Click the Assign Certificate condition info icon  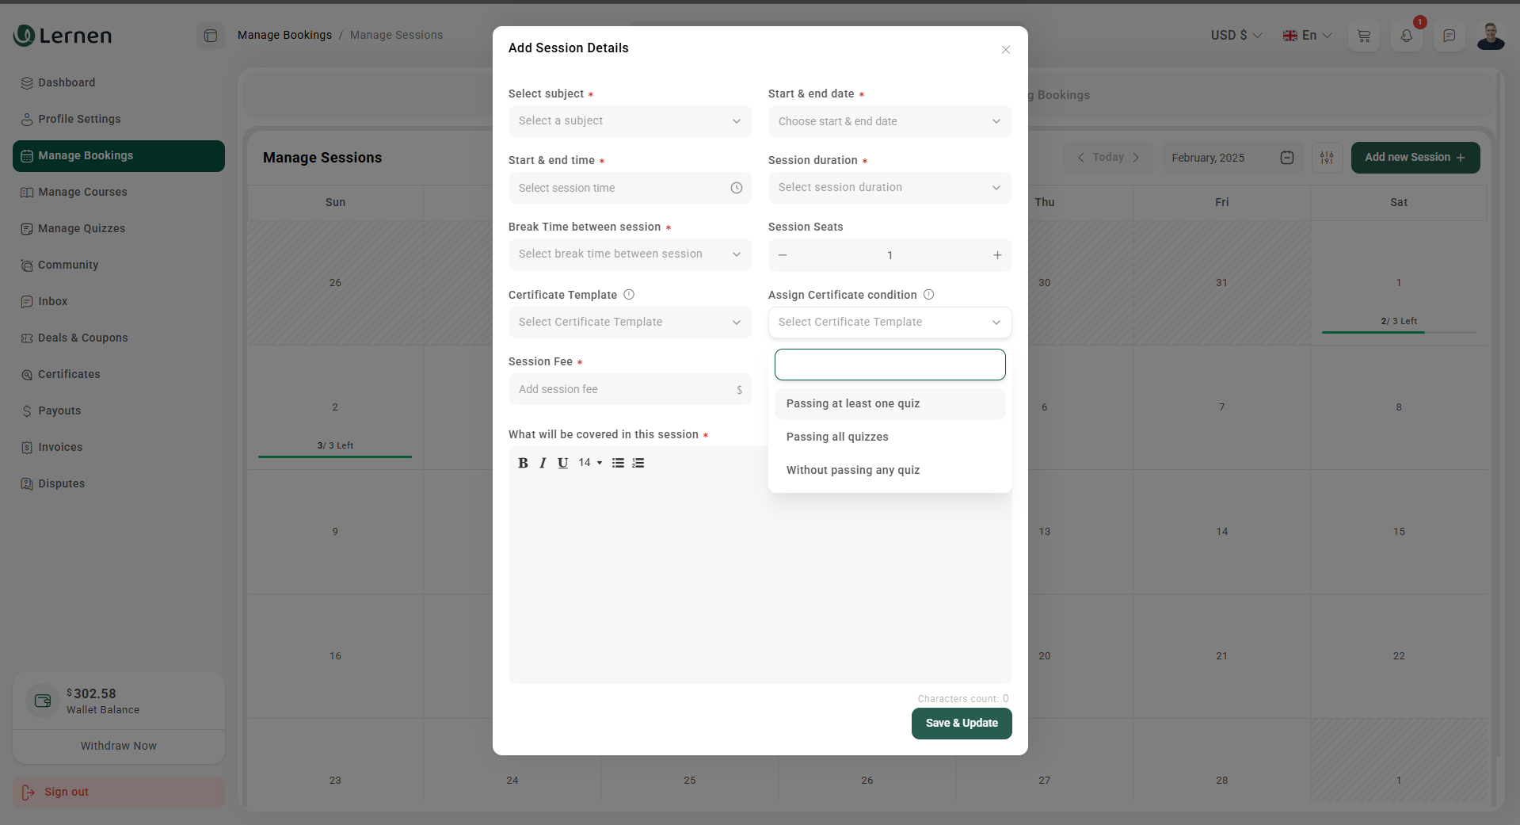[x=929, y=295]
